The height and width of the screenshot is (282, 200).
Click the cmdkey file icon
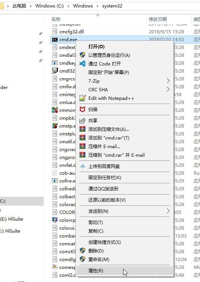click(55, 63)
